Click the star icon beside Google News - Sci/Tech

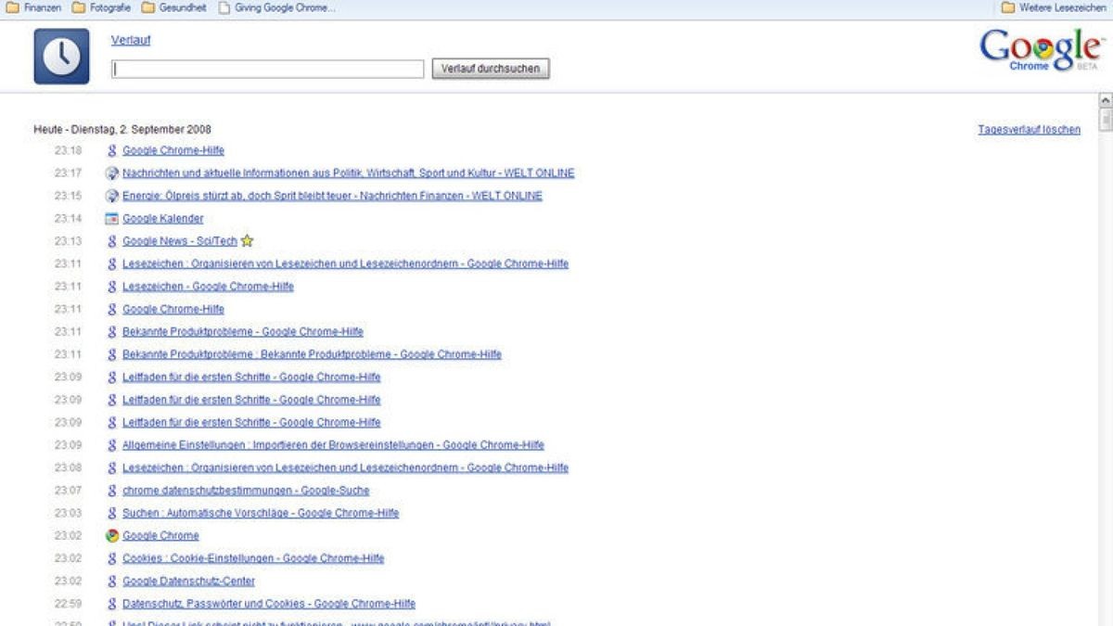tap(245, 240)
